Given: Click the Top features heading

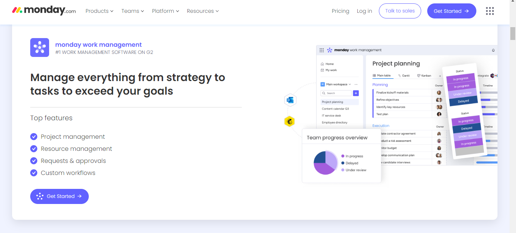Looking at the screenshot, I should coord(51,118).
